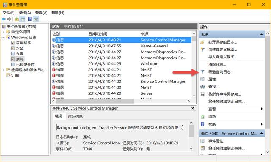Click event list vertical scrollbar down arrow
The image size is (271, 162).
pos(194,96)
